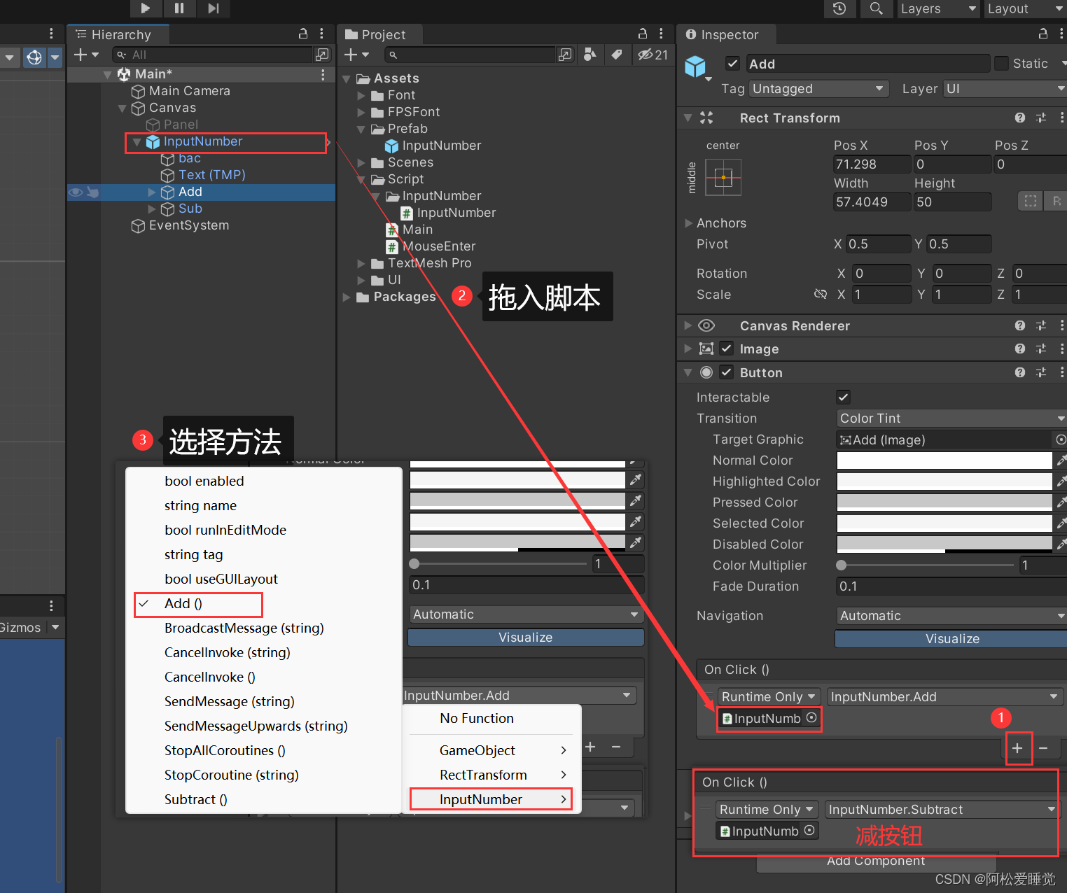Select the InputNumber prefab asset
1067x893 pixels.
click(x=441, y=146)
